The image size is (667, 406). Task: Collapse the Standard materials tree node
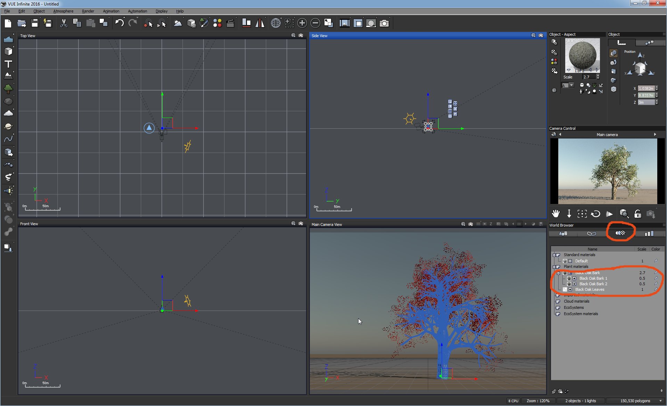coord(554,255)
